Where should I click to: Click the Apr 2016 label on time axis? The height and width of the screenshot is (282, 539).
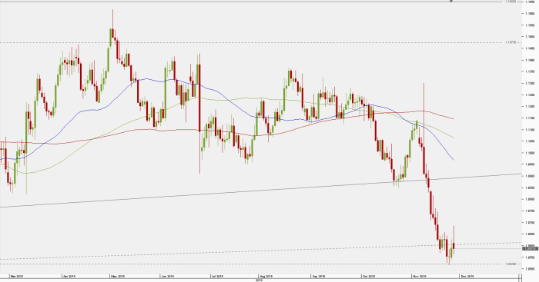coord(69,276)
